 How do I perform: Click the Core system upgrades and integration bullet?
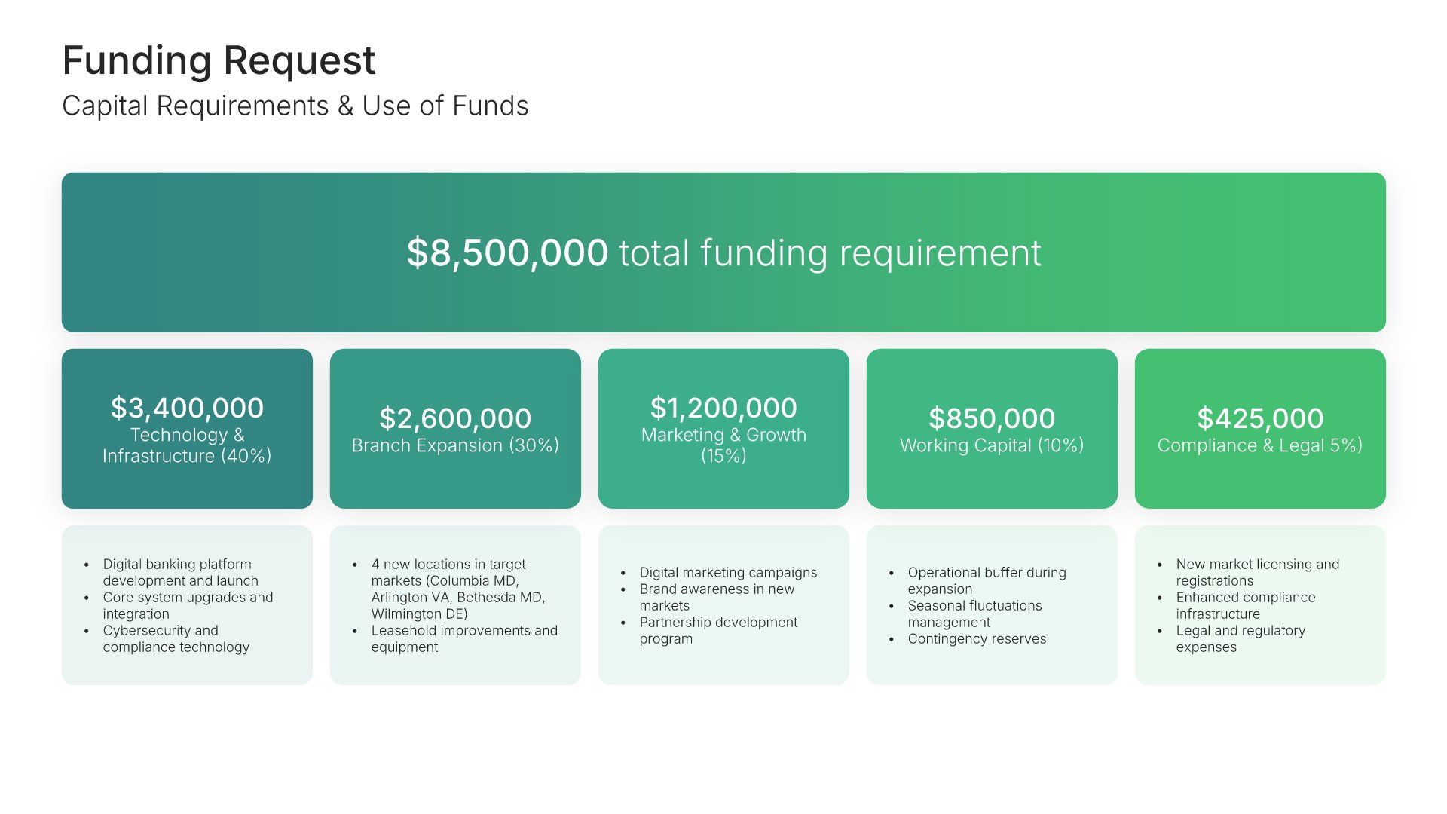[x=187, y=605]
